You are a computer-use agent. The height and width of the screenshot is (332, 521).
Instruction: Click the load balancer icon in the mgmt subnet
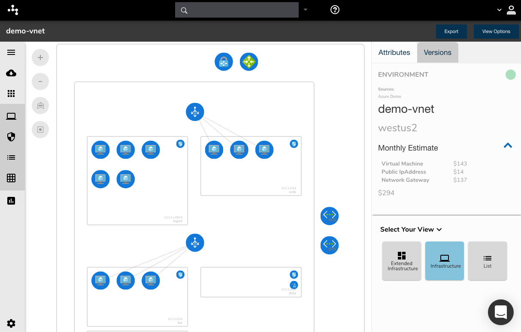pyautogui.click(x=195, y=112)
